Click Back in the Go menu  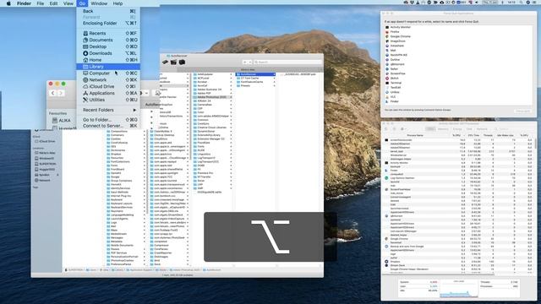[108, 11]
